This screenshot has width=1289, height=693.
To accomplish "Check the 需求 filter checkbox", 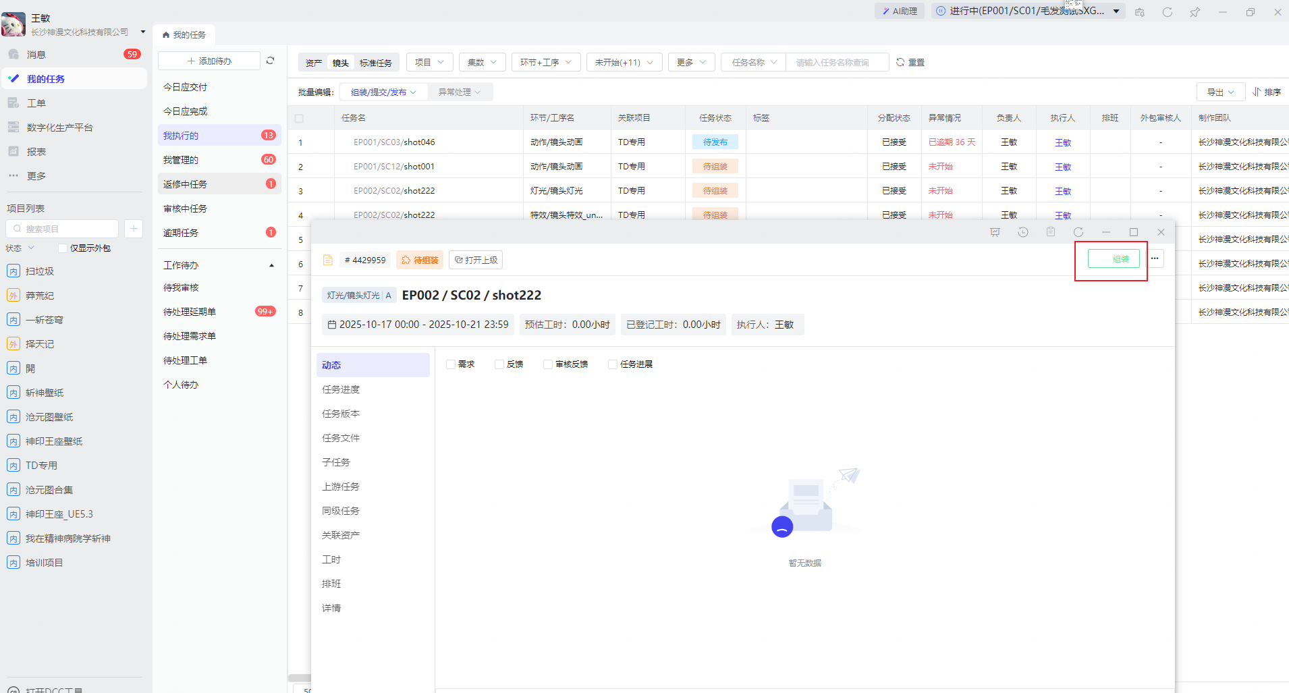I will [x=451, y=364].
